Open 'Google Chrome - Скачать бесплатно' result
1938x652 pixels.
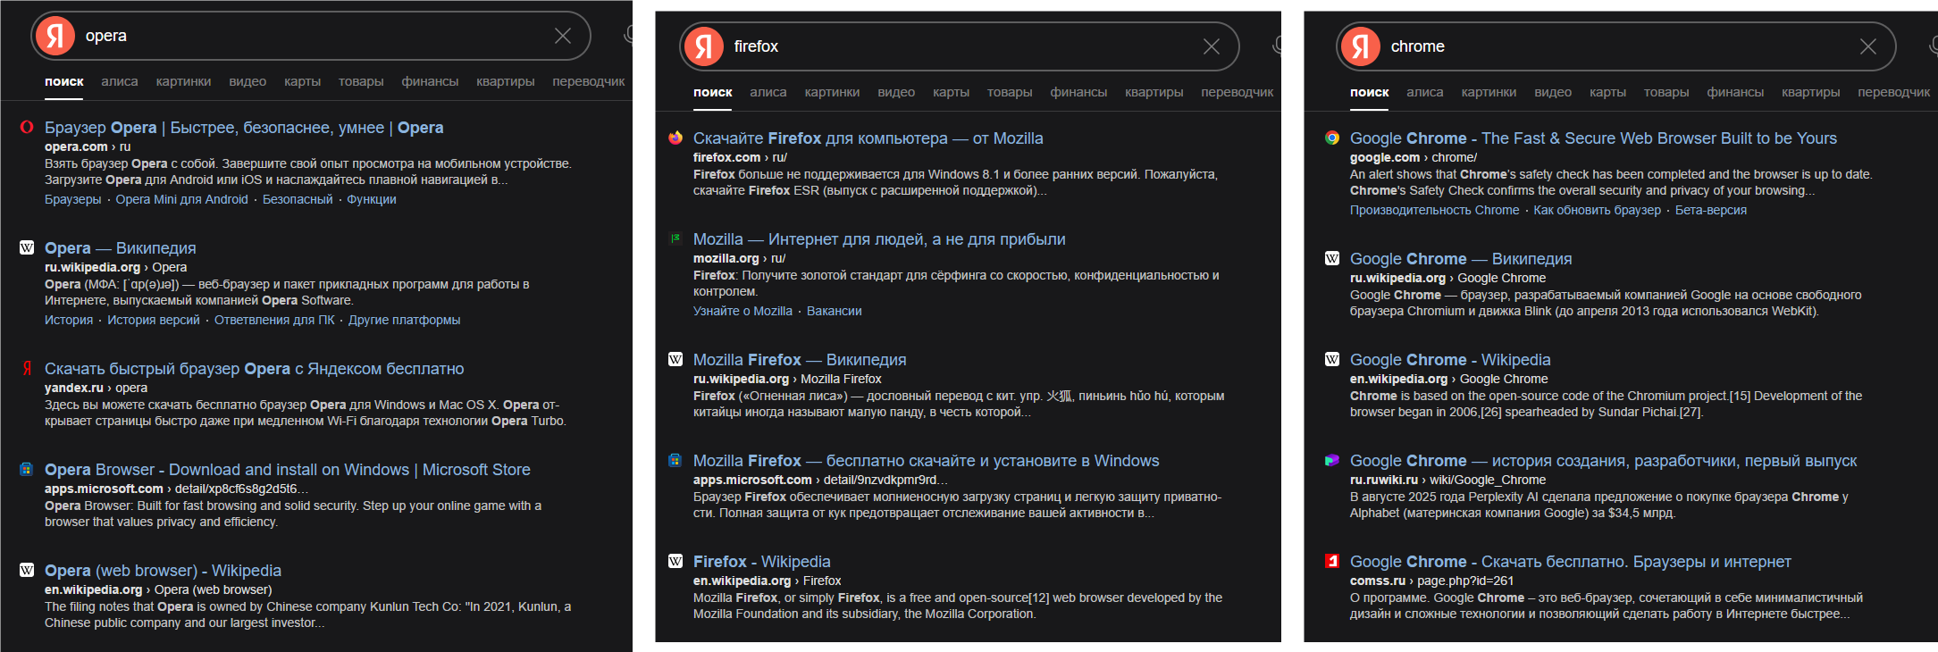1571,562
